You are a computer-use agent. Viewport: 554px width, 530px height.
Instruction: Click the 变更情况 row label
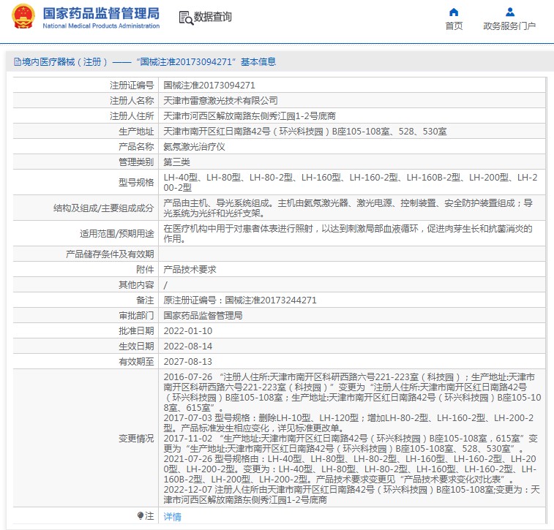[135, 439]
